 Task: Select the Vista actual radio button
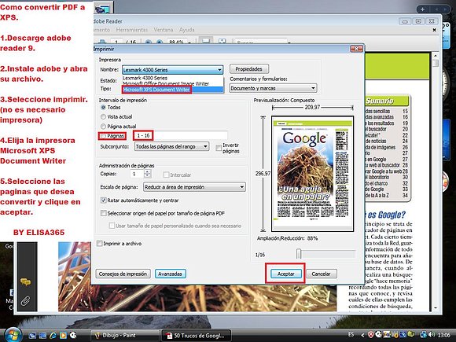pyautogui.click(x=103, y=116)
